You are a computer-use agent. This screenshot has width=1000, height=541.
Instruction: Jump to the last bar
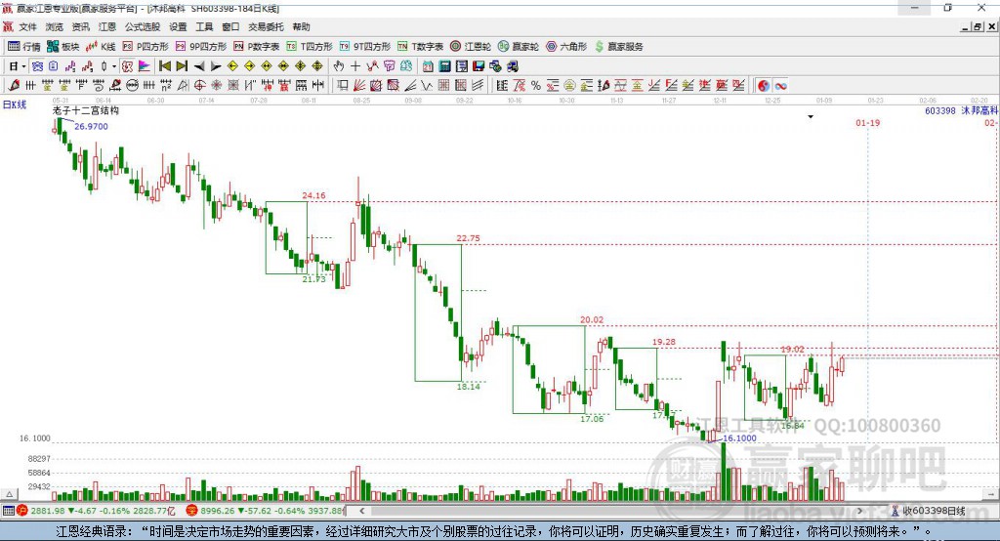pos(182,66)
